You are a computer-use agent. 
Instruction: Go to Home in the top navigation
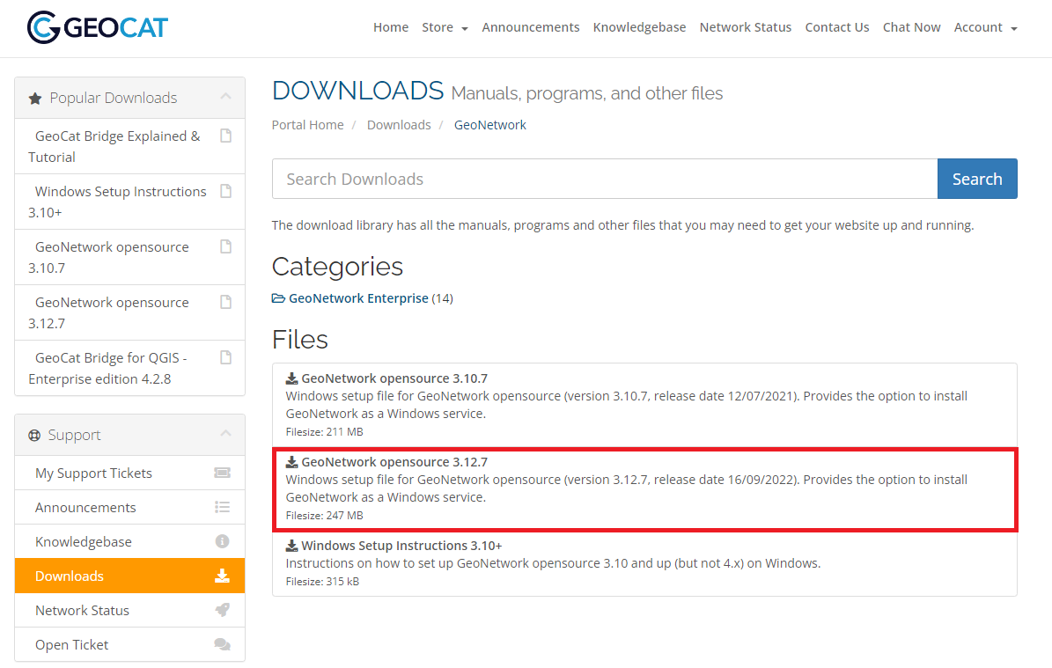click(x=391, y=27)
